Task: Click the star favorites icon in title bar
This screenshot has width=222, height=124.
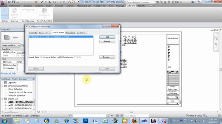Action: click(x=169, y=2)
